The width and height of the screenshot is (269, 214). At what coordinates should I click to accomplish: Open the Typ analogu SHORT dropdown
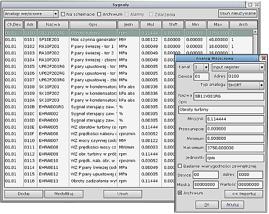(261, 85)
